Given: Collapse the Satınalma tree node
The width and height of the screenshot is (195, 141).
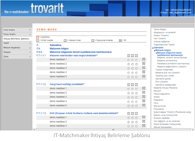Looking at the screenshot, I should (x=153, y=48).
